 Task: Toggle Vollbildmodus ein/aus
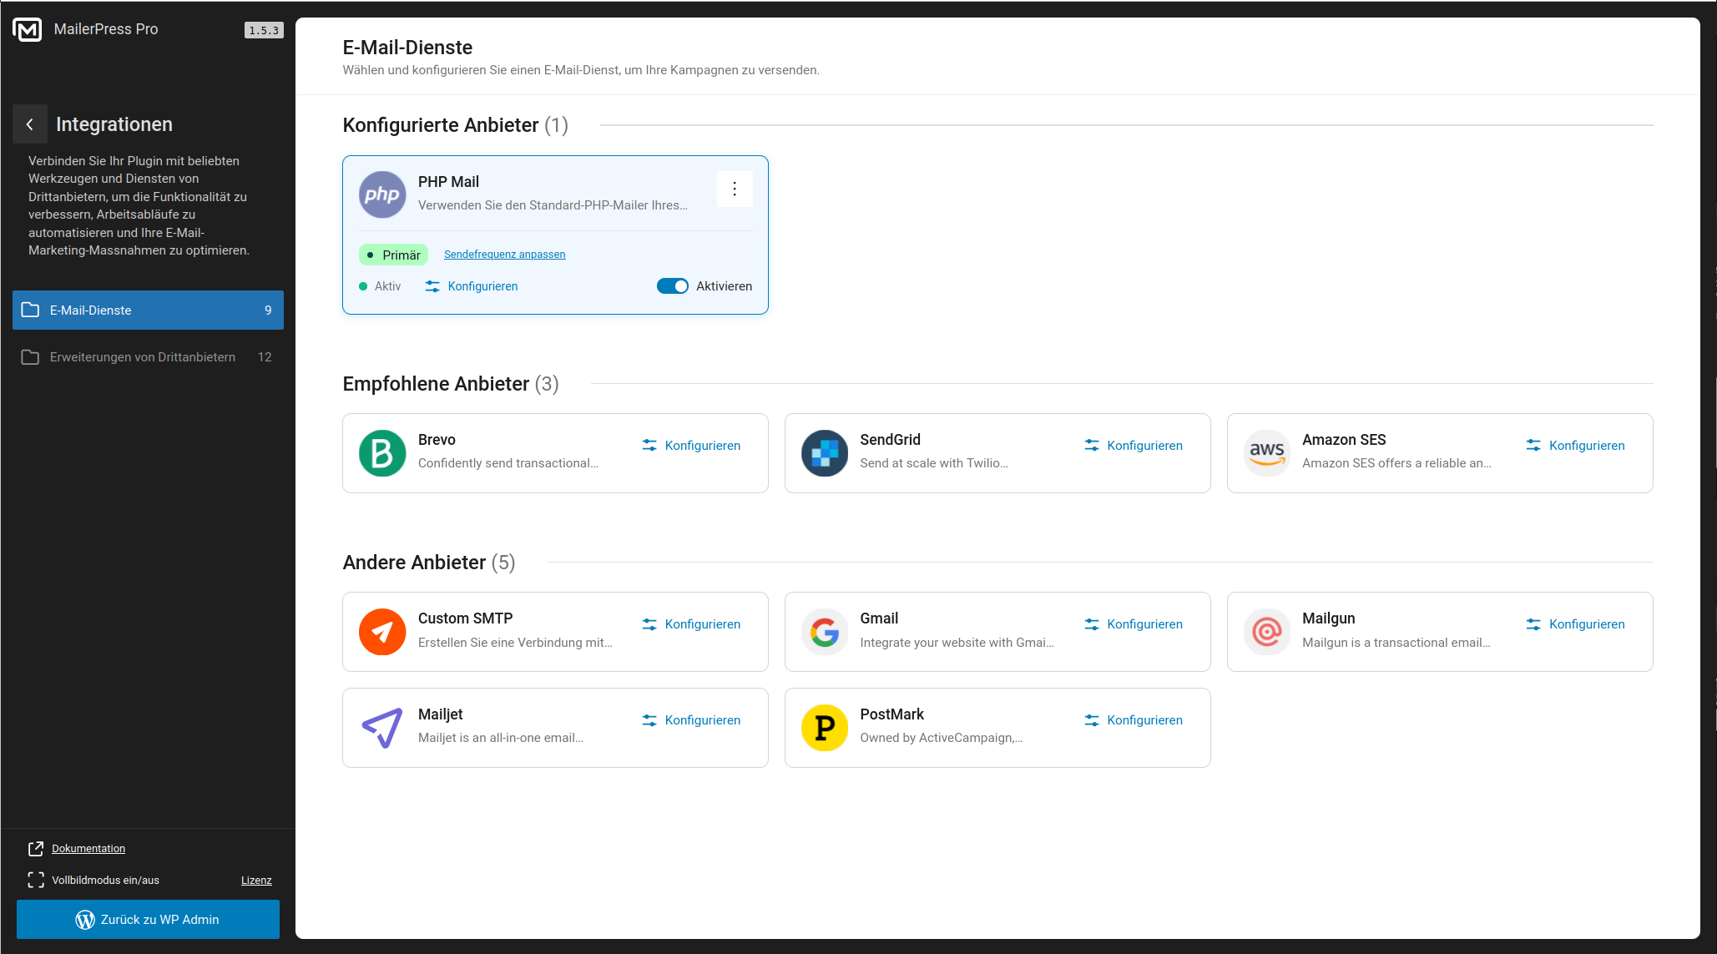pos(105,880)
